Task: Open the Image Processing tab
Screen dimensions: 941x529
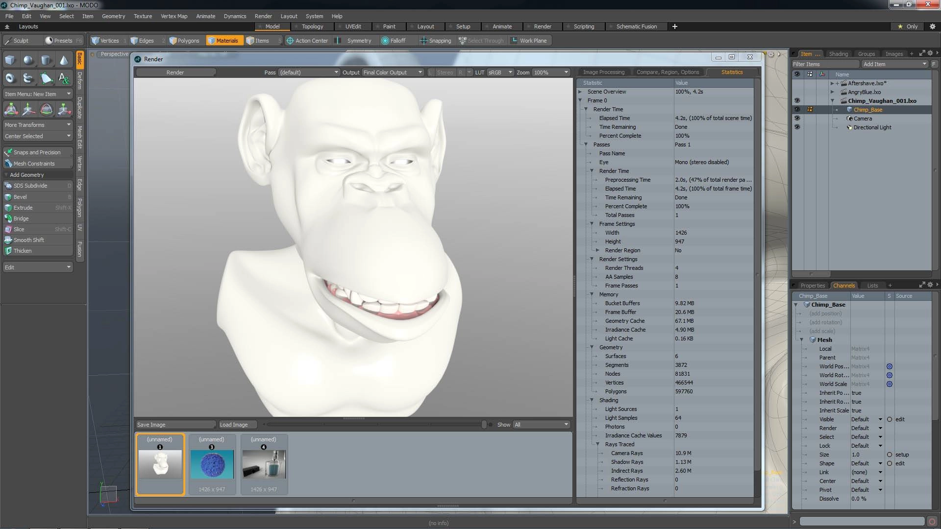Action: (x=604, y=72)
